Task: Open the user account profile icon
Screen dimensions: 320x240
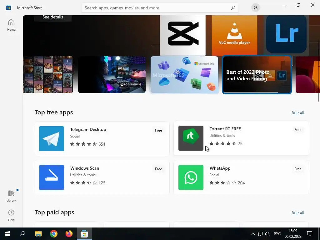Action: coord(256,8)
